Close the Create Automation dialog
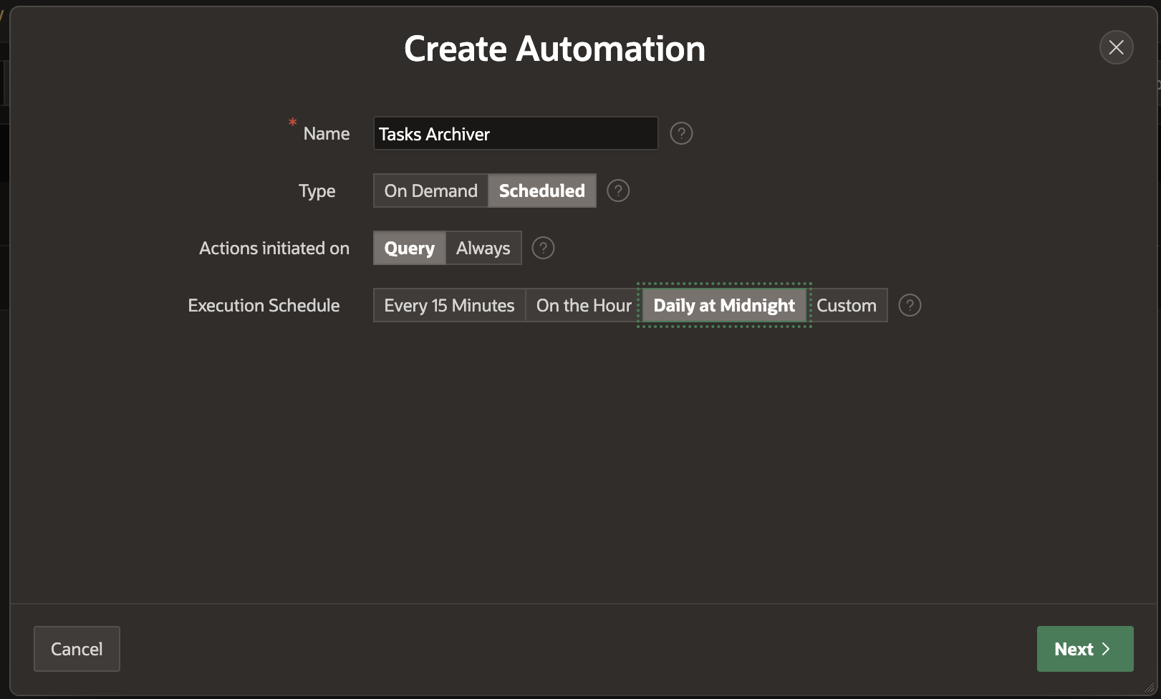Viewport: 1161px width, 699px height. pos(1116,47)
